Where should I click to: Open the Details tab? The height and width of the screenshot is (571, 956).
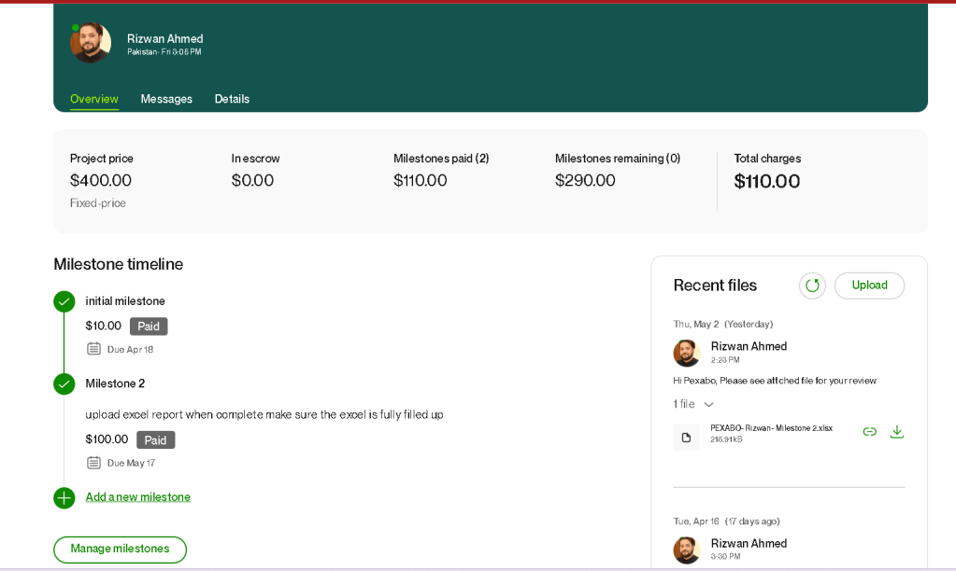[232, 99]
